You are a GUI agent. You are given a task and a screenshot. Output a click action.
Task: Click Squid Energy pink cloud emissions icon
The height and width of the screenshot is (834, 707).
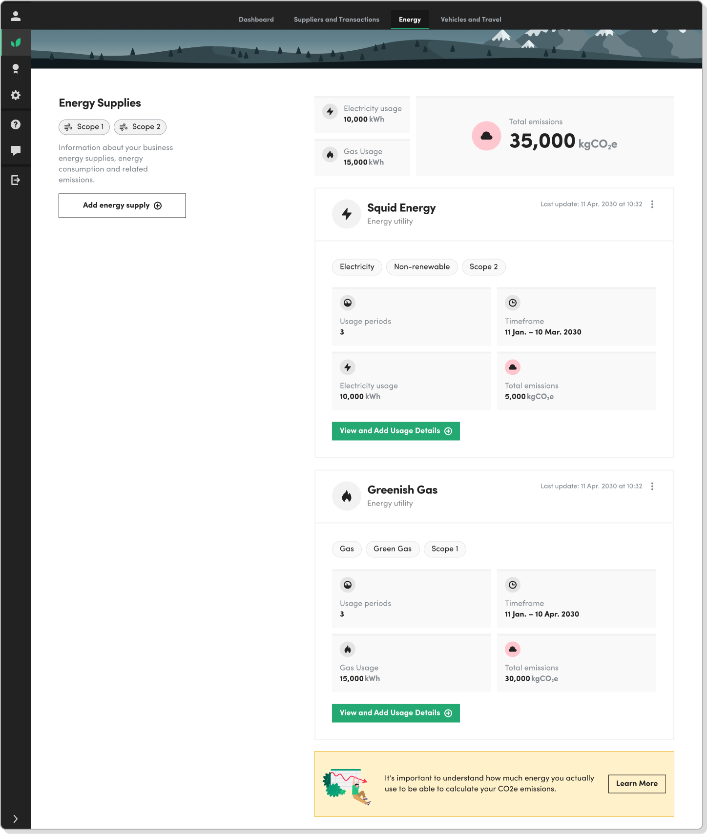(513, 367)
